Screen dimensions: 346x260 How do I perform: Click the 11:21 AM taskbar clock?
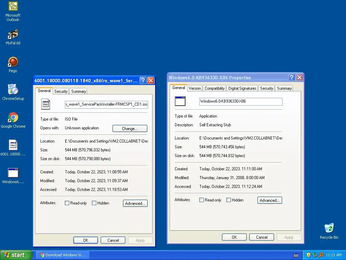pos(333,255)
